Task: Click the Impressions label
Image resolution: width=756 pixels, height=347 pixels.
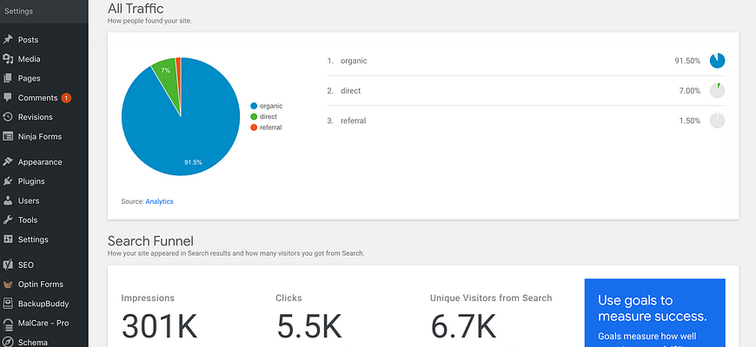Action: tap(148, 298)
